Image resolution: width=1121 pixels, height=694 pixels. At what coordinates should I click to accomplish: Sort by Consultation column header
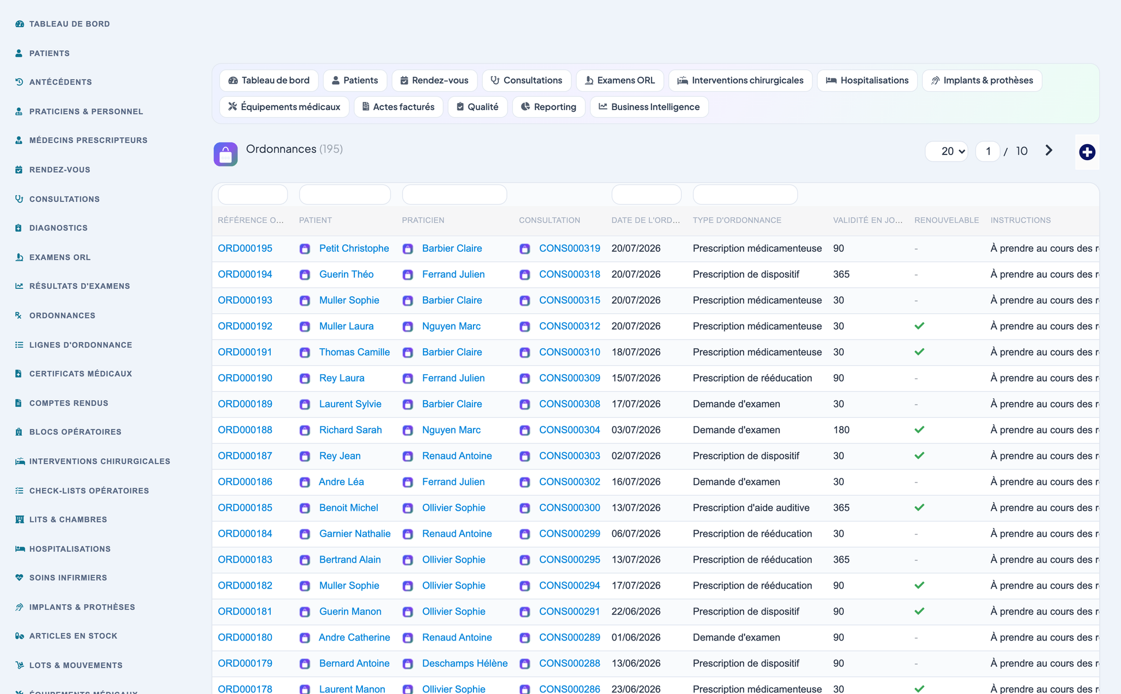click(x=549, y=220)
